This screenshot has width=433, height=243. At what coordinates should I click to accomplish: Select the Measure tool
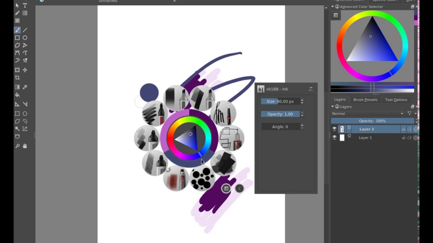(x=25, y=104)
